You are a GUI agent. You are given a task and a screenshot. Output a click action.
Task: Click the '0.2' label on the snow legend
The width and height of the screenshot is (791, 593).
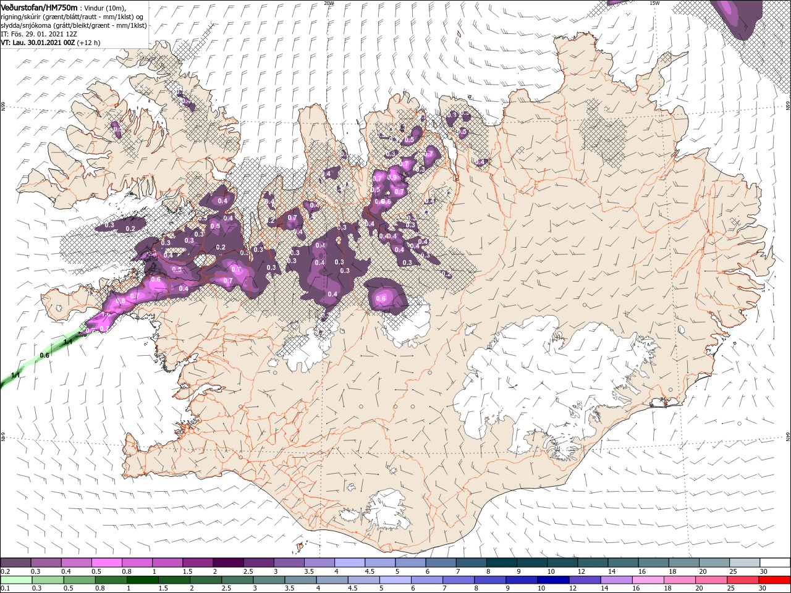[x=5, y=571]
